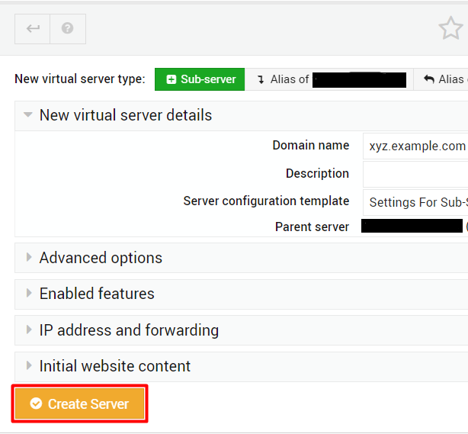
Task: Select the tab with curved-arrow Alias icon
Action: (441, 79)
